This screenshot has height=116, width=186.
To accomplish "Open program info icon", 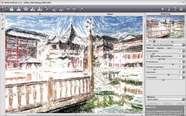I will click(x=169, y=9).
